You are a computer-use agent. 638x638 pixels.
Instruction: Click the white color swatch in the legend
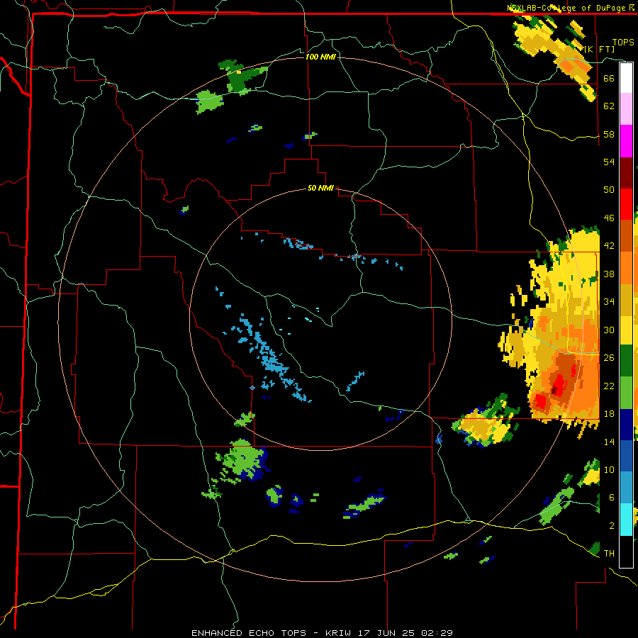(x=626, y=78)
